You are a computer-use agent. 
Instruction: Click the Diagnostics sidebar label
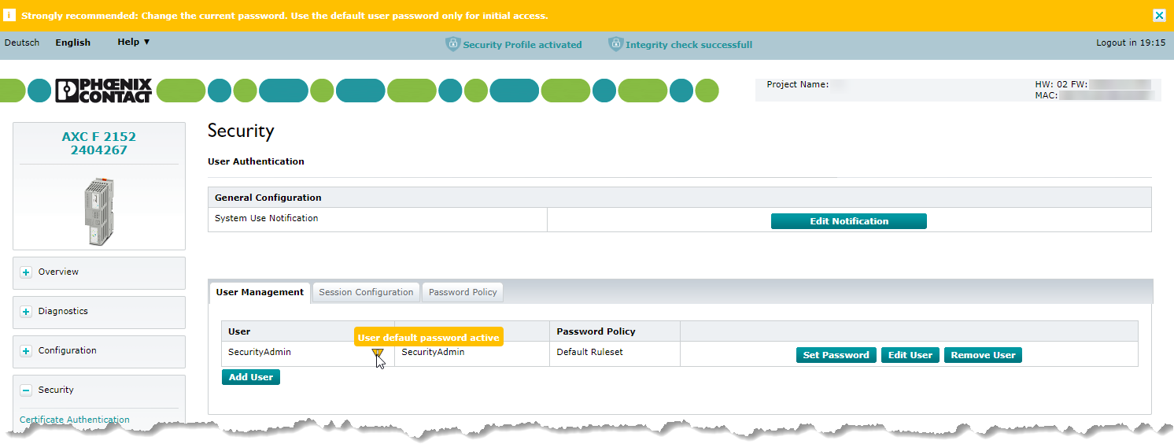[63, 311]
